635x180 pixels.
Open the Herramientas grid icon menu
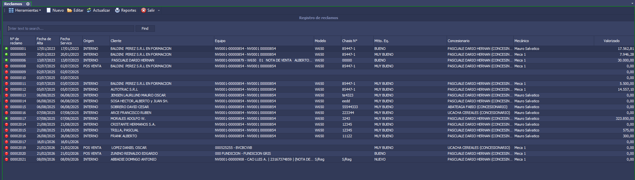click(x=11, y=10)
